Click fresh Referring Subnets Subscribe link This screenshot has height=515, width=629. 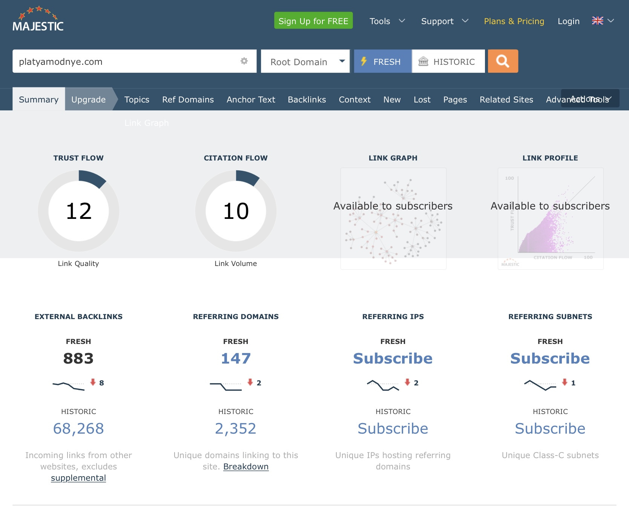click(550, 358)
